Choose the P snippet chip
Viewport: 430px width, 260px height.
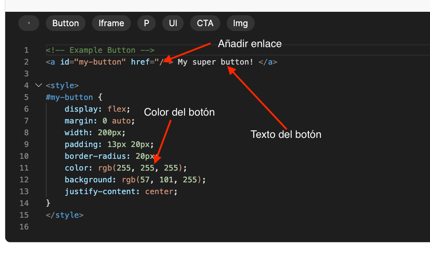(x=147, y=23)
